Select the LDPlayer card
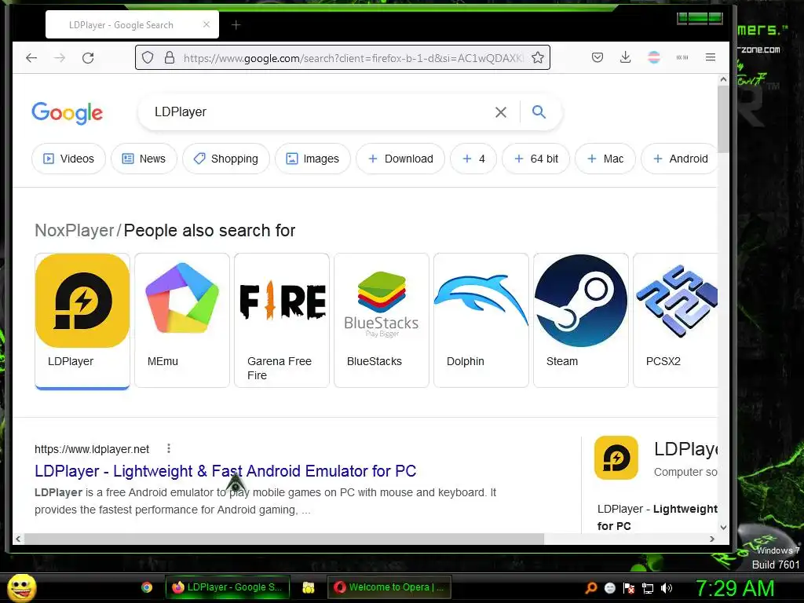This screenshot has height=603, width=804. pyautogui.click(x=82, y=321)
